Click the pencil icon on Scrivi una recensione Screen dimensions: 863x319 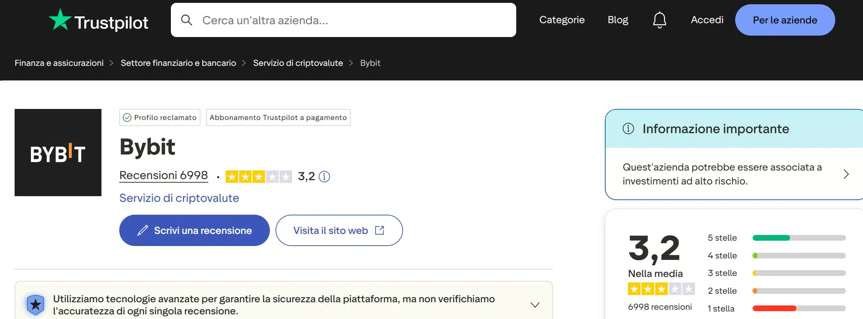[x=143, y=230]
